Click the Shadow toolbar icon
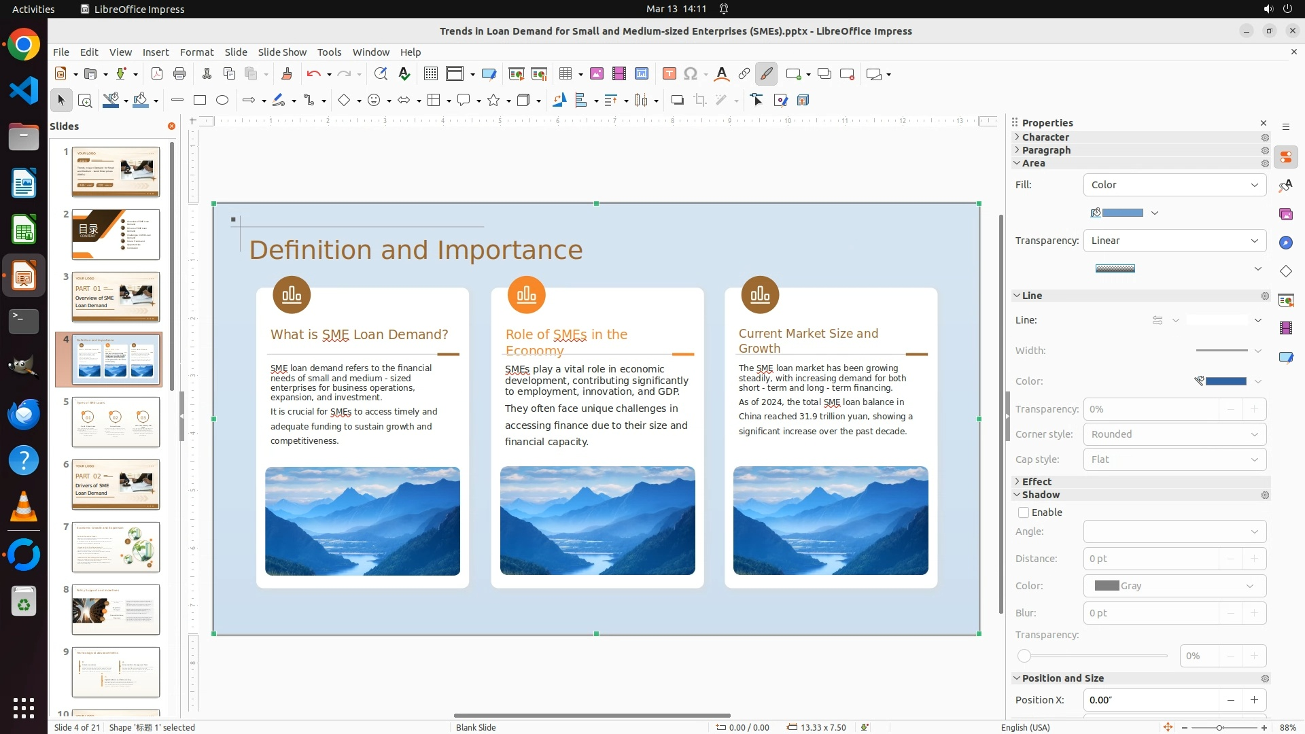 pos(677,101)
